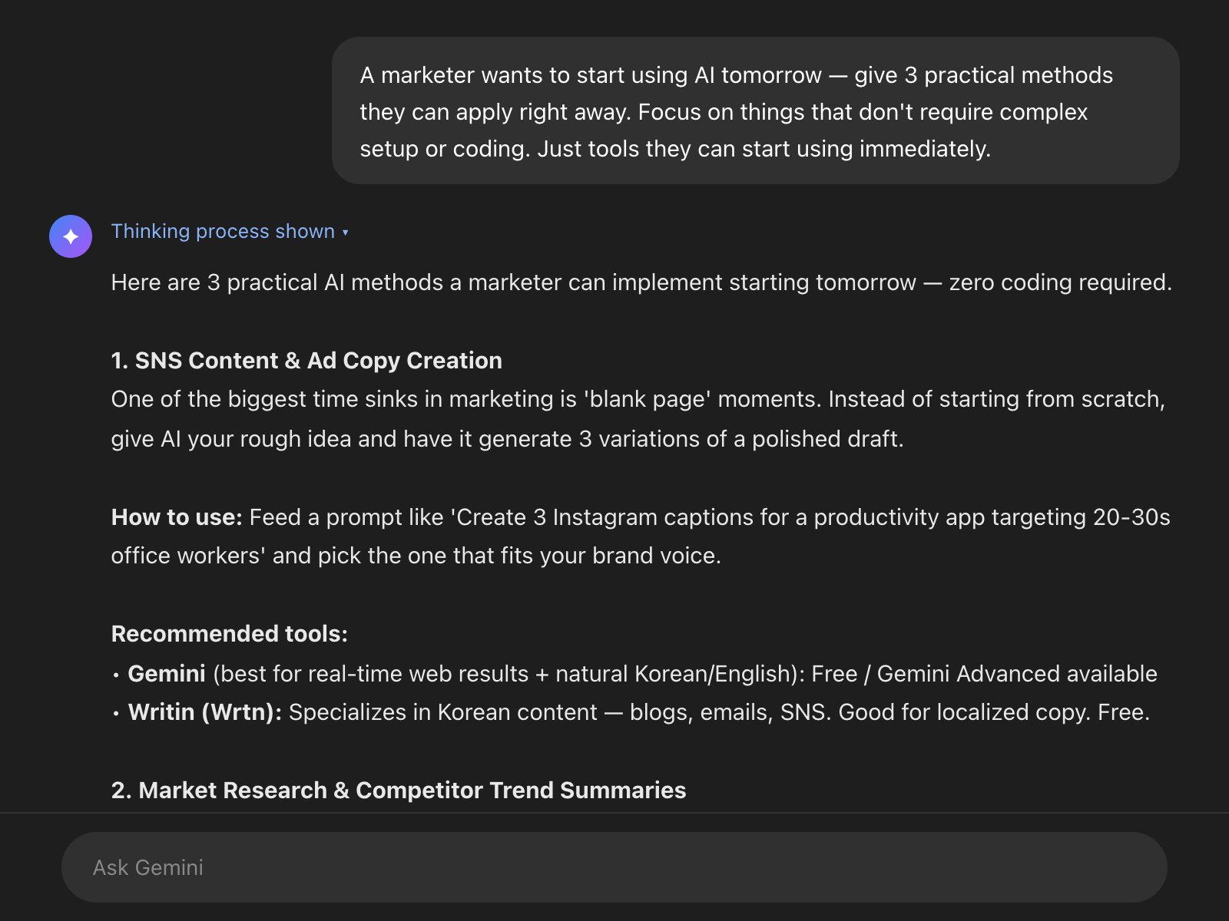Screen dimensions: 1229x921
Task: Click the bold "Writin (Wrtn):" tool name
Action: pos(205,712)
